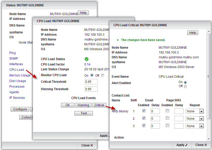Image resolution: width=212 pixels, height=150 pixels.
Task: Enable Page/SMS checkbox for shift 3
Action: coord(167,126)
